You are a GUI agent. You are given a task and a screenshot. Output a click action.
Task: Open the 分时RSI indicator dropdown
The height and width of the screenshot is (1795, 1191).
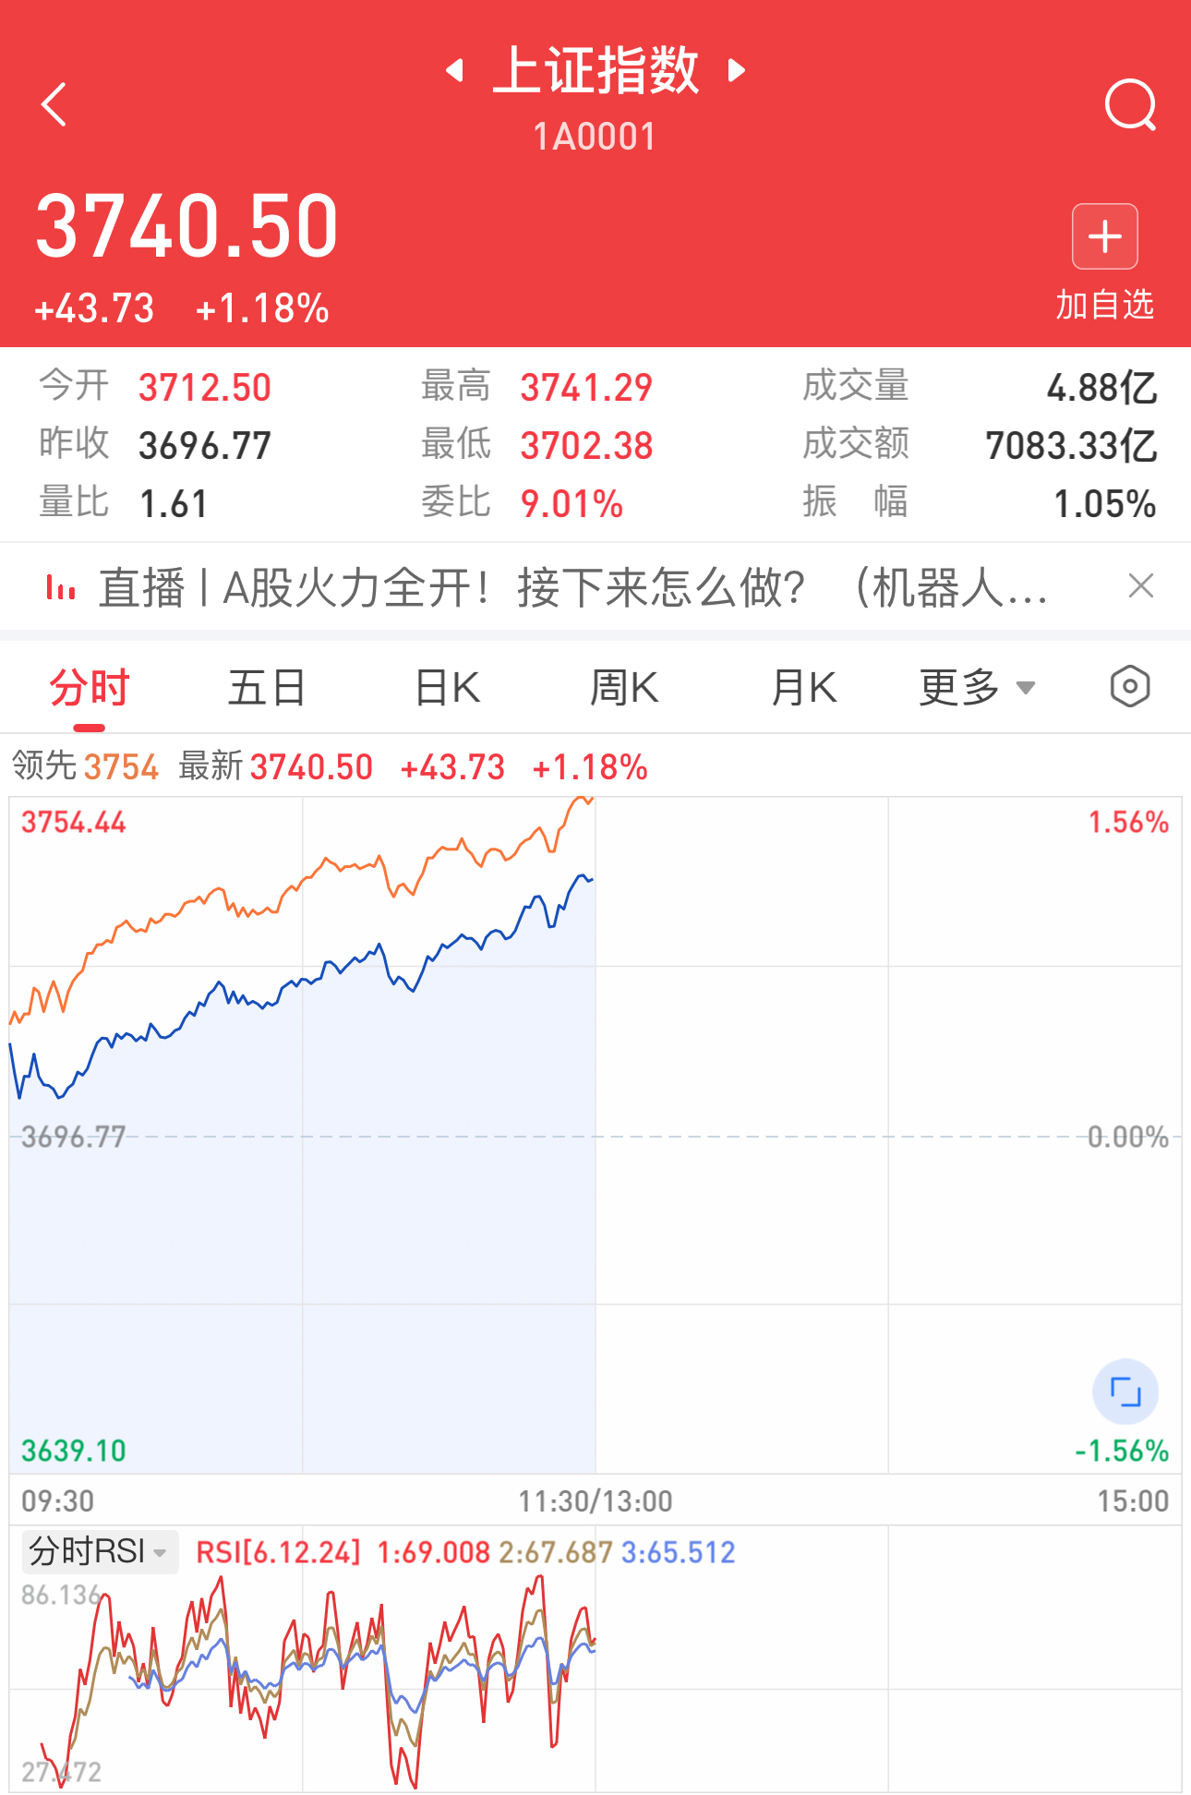[x=99, y=1551]
